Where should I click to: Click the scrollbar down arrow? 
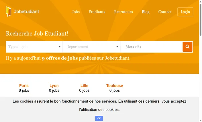(201, 121)
